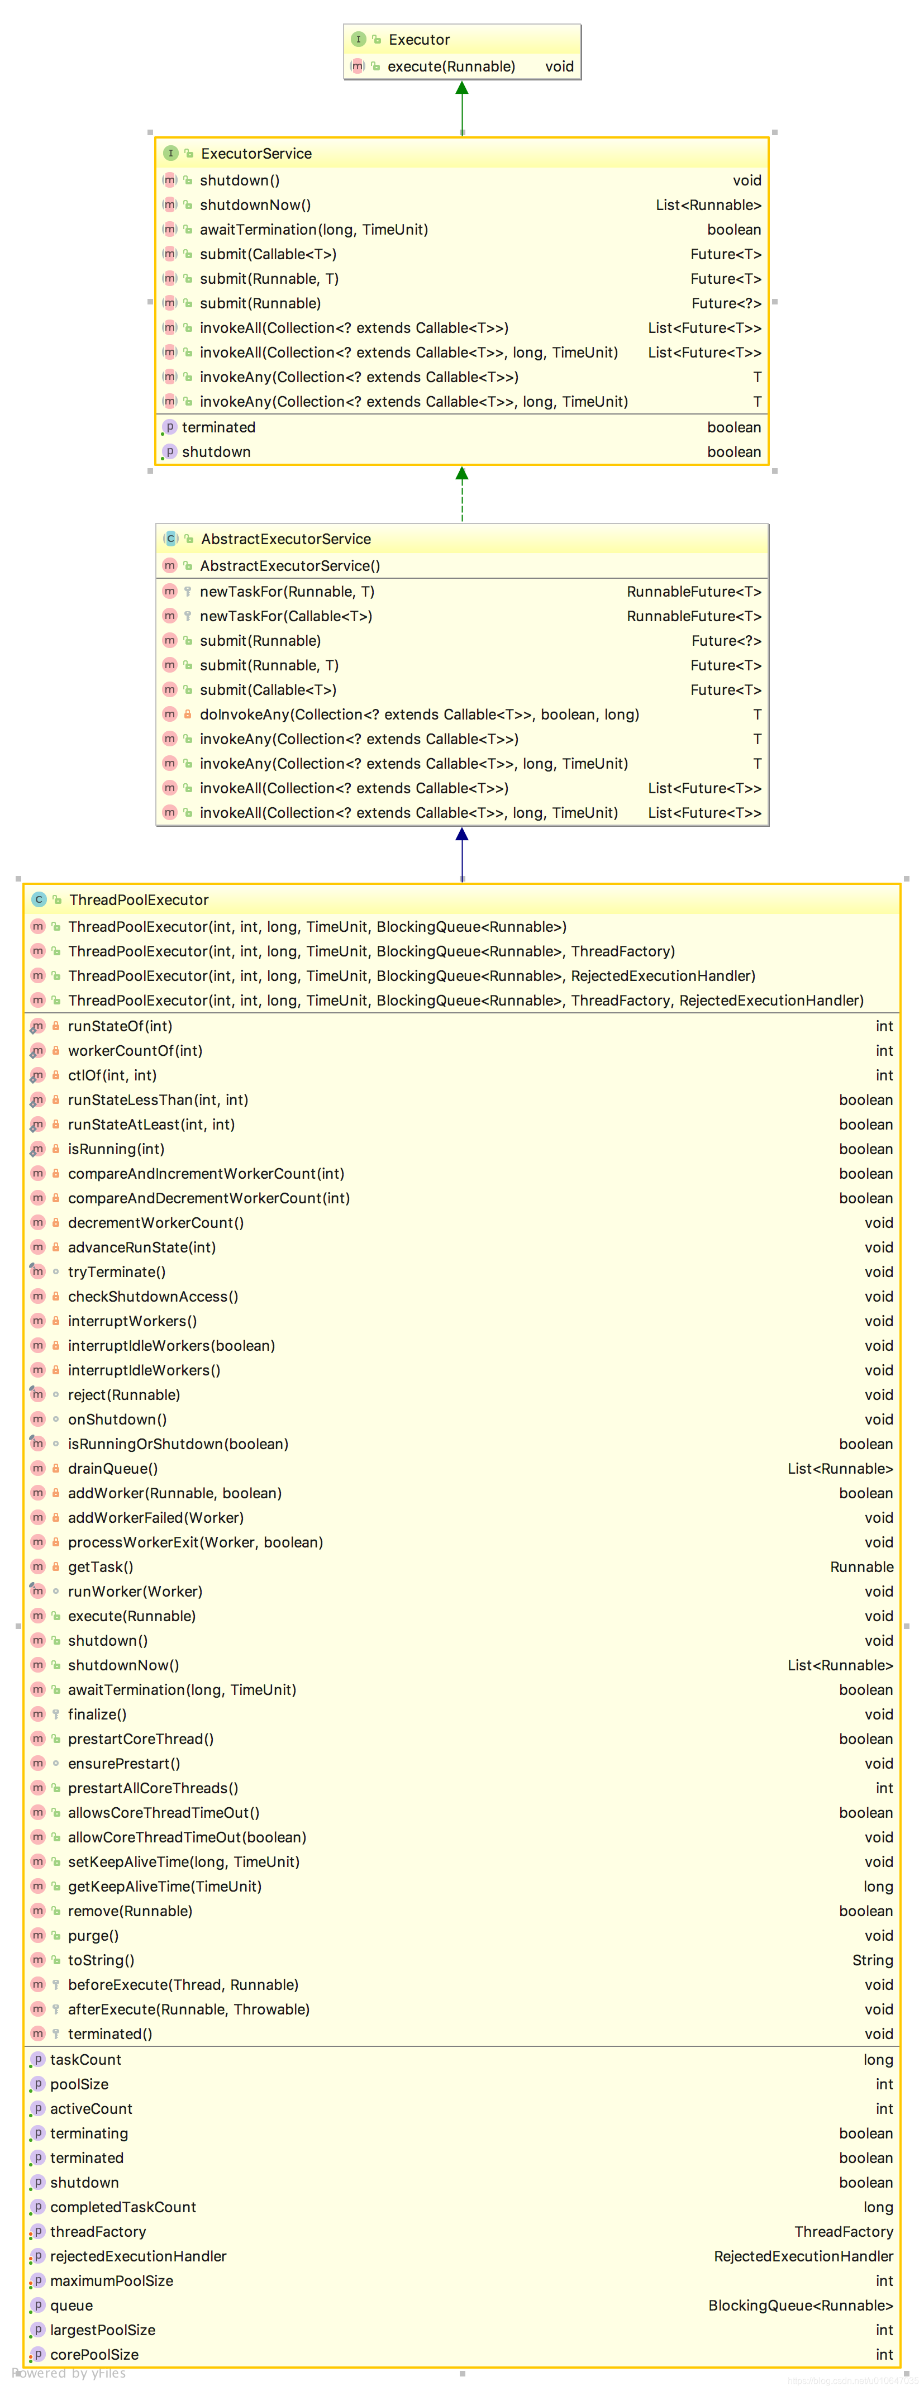Click the property icon of taskCount
Viewport: 924px width, 2391px height.
(37, 2060)
